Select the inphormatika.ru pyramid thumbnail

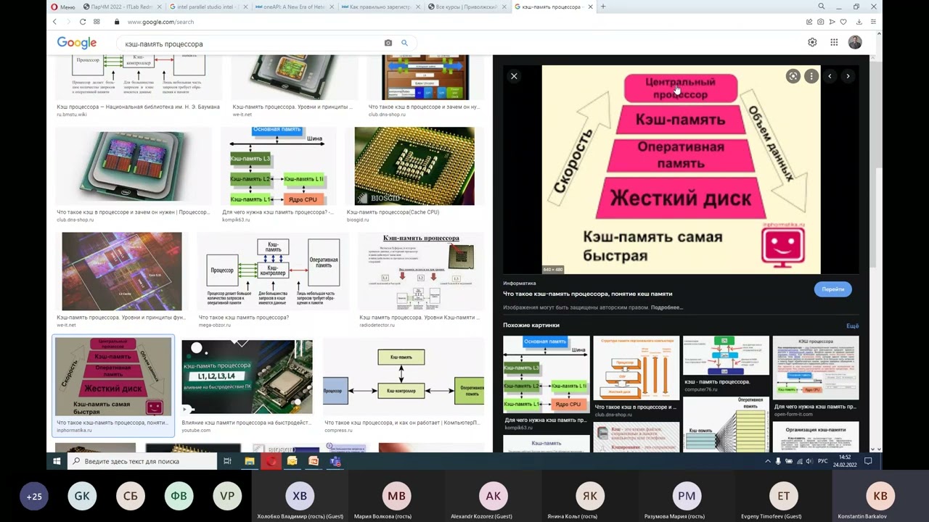click(113, 377)
